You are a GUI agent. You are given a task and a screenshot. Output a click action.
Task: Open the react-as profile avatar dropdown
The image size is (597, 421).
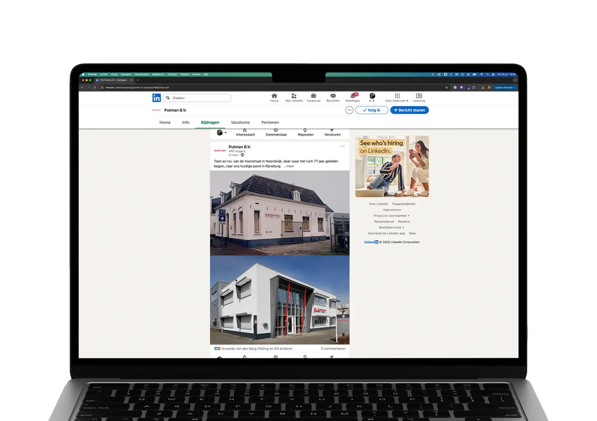221,133
